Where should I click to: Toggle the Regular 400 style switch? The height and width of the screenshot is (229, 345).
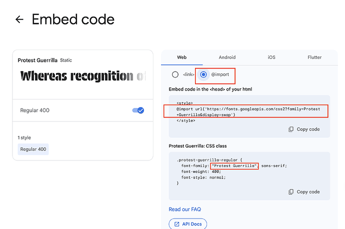[138, 110]
